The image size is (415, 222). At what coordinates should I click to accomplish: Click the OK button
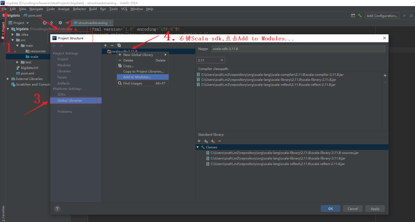331,209
